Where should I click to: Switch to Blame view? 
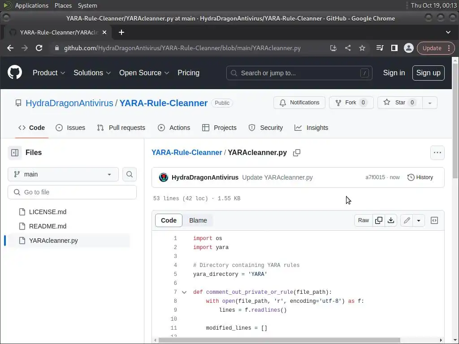tap(198, 220)
